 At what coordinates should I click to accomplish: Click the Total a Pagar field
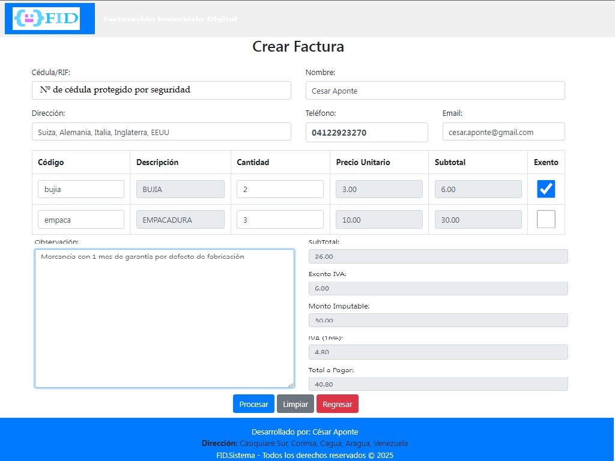[x=438, y=384]
